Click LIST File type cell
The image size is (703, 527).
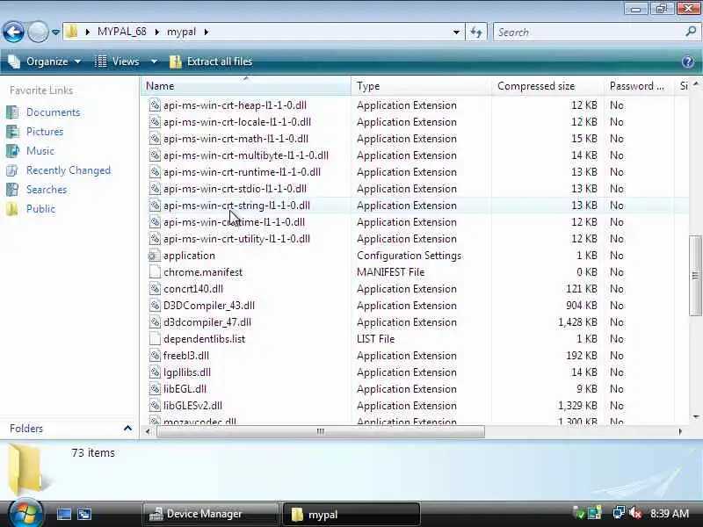(376, 339)
